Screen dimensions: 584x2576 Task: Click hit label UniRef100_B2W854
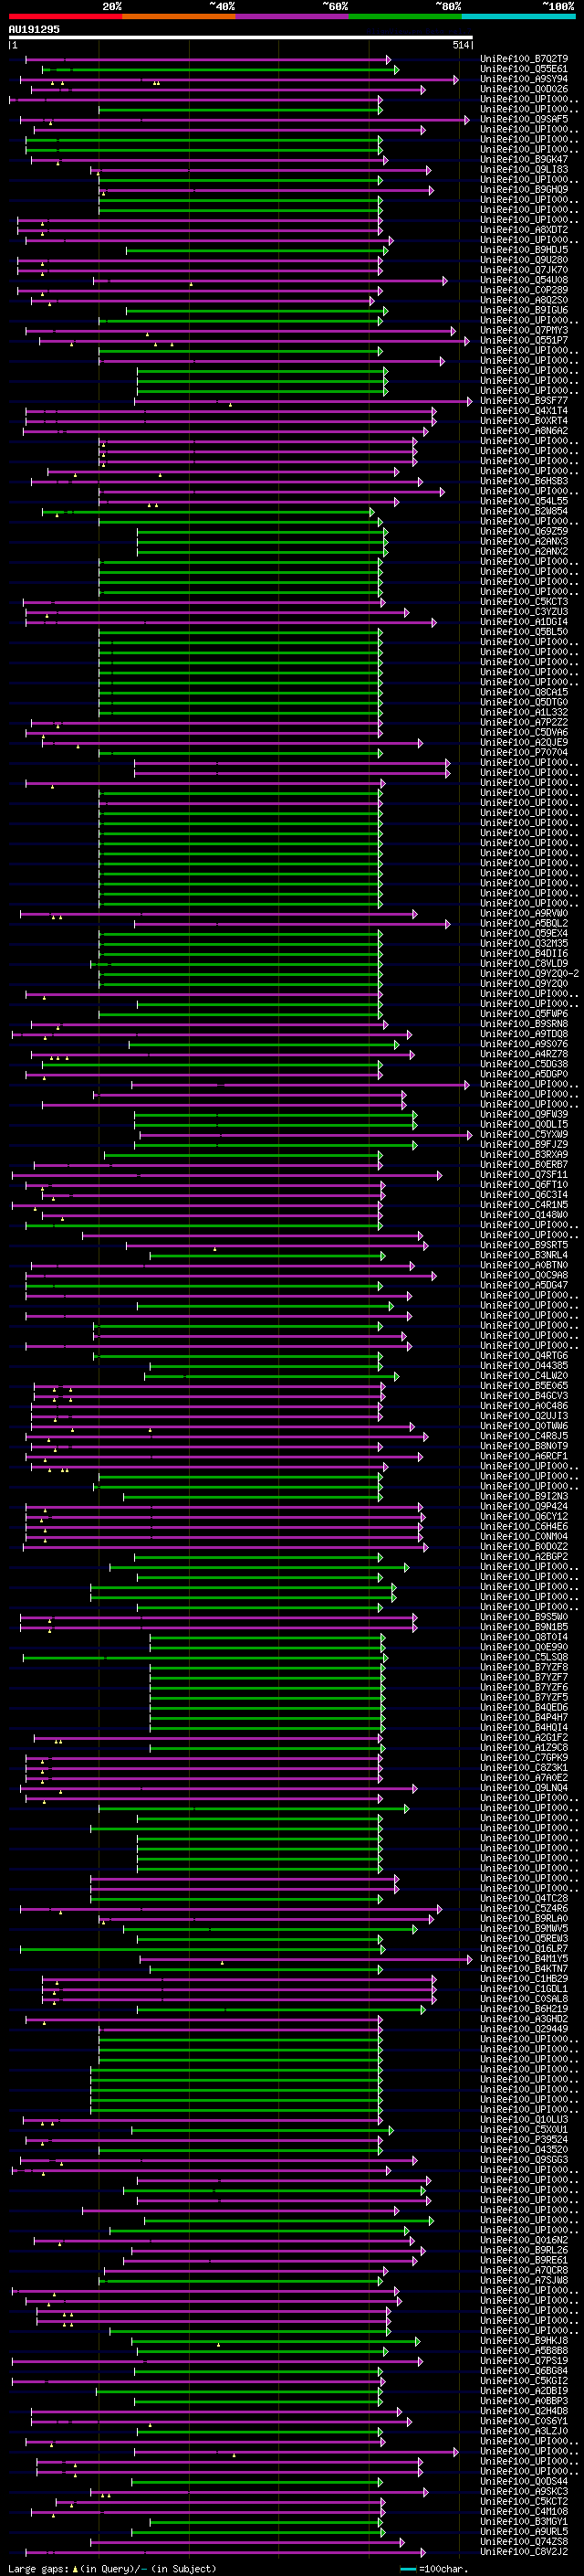click(524, 511)
